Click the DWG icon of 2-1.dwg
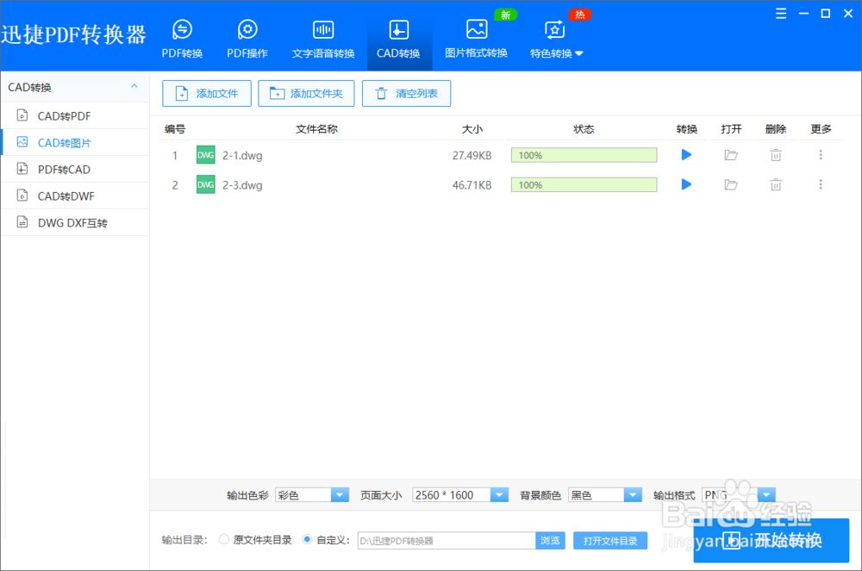The width and height of the screenshot is (862, 571). coord(206,155)
